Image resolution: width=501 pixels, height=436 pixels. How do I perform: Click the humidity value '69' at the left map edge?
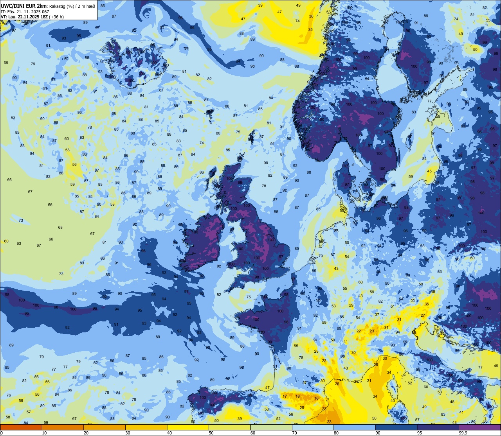(x=6, y=63)
